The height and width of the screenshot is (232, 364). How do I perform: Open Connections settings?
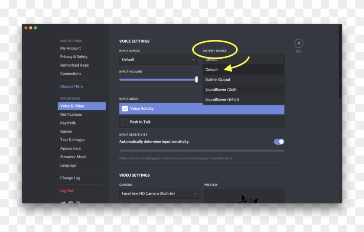71,73
